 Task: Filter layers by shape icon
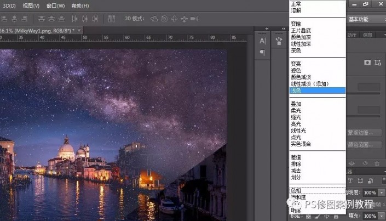tap(360, 181)
